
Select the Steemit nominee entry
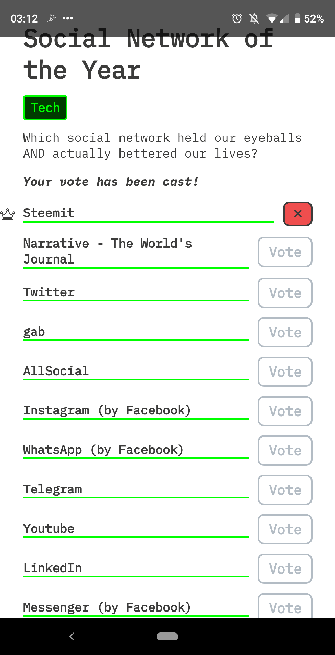click(149, 214)
